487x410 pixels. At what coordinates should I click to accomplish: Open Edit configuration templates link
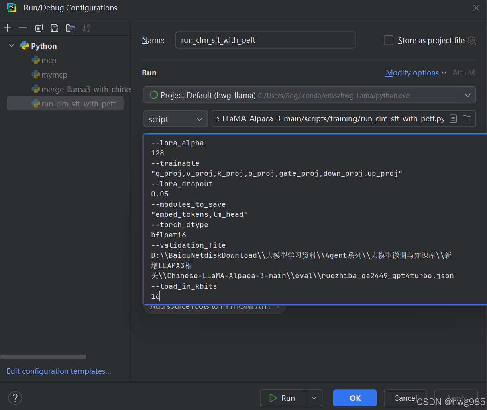(x=59, y=371)
